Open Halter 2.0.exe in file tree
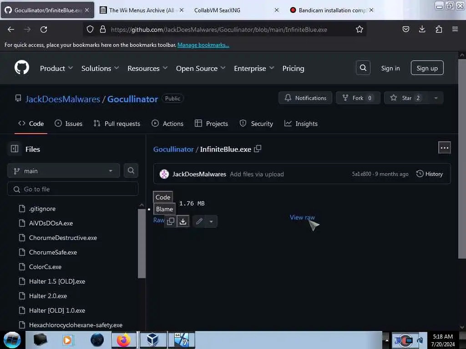Screen dimensions: 466x349 point(48,296)
